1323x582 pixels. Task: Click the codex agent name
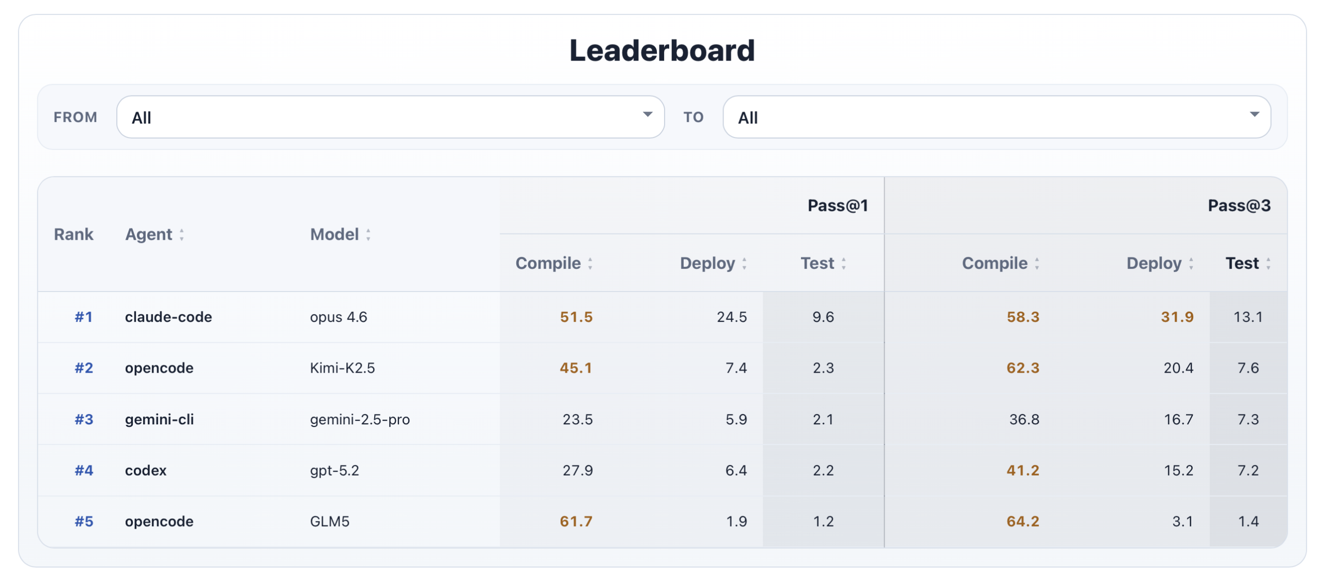click(x=146, y=470)
